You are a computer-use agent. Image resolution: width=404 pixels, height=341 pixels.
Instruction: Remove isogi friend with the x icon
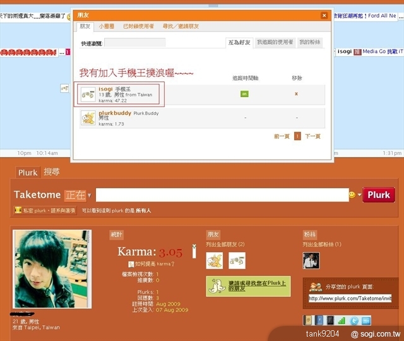point(296,94)
